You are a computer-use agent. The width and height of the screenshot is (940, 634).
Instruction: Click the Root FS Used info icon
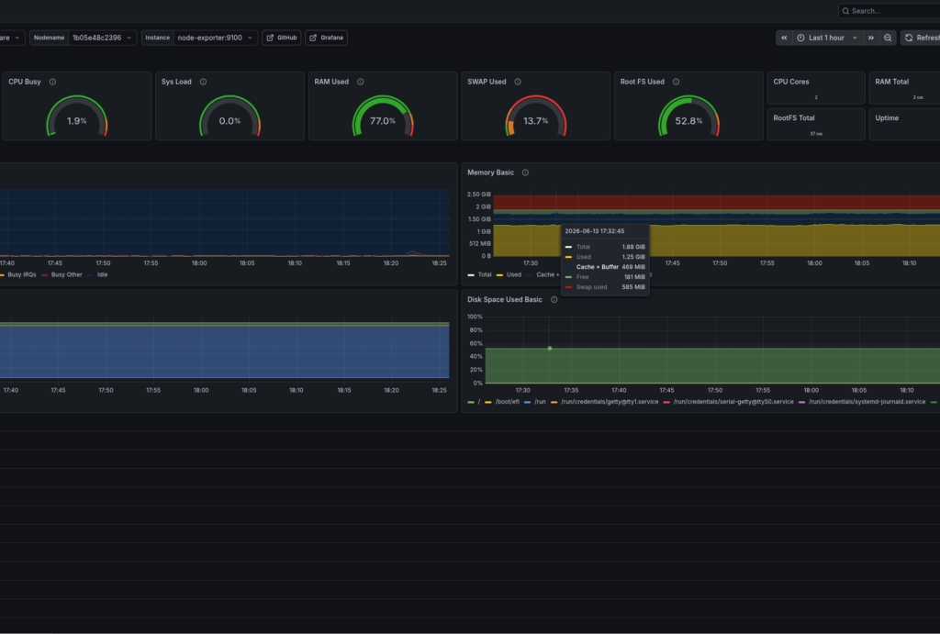pyautogui.click(x=677, y=82)
